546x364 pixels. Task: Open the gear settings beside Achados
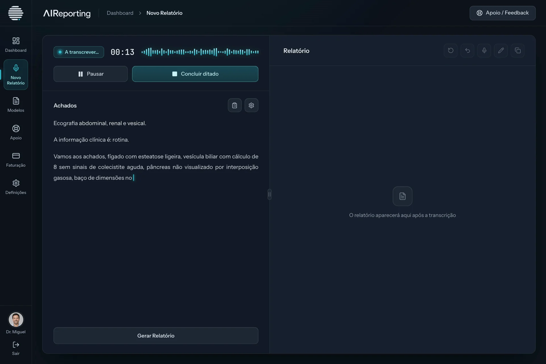(x=251, y=106)
